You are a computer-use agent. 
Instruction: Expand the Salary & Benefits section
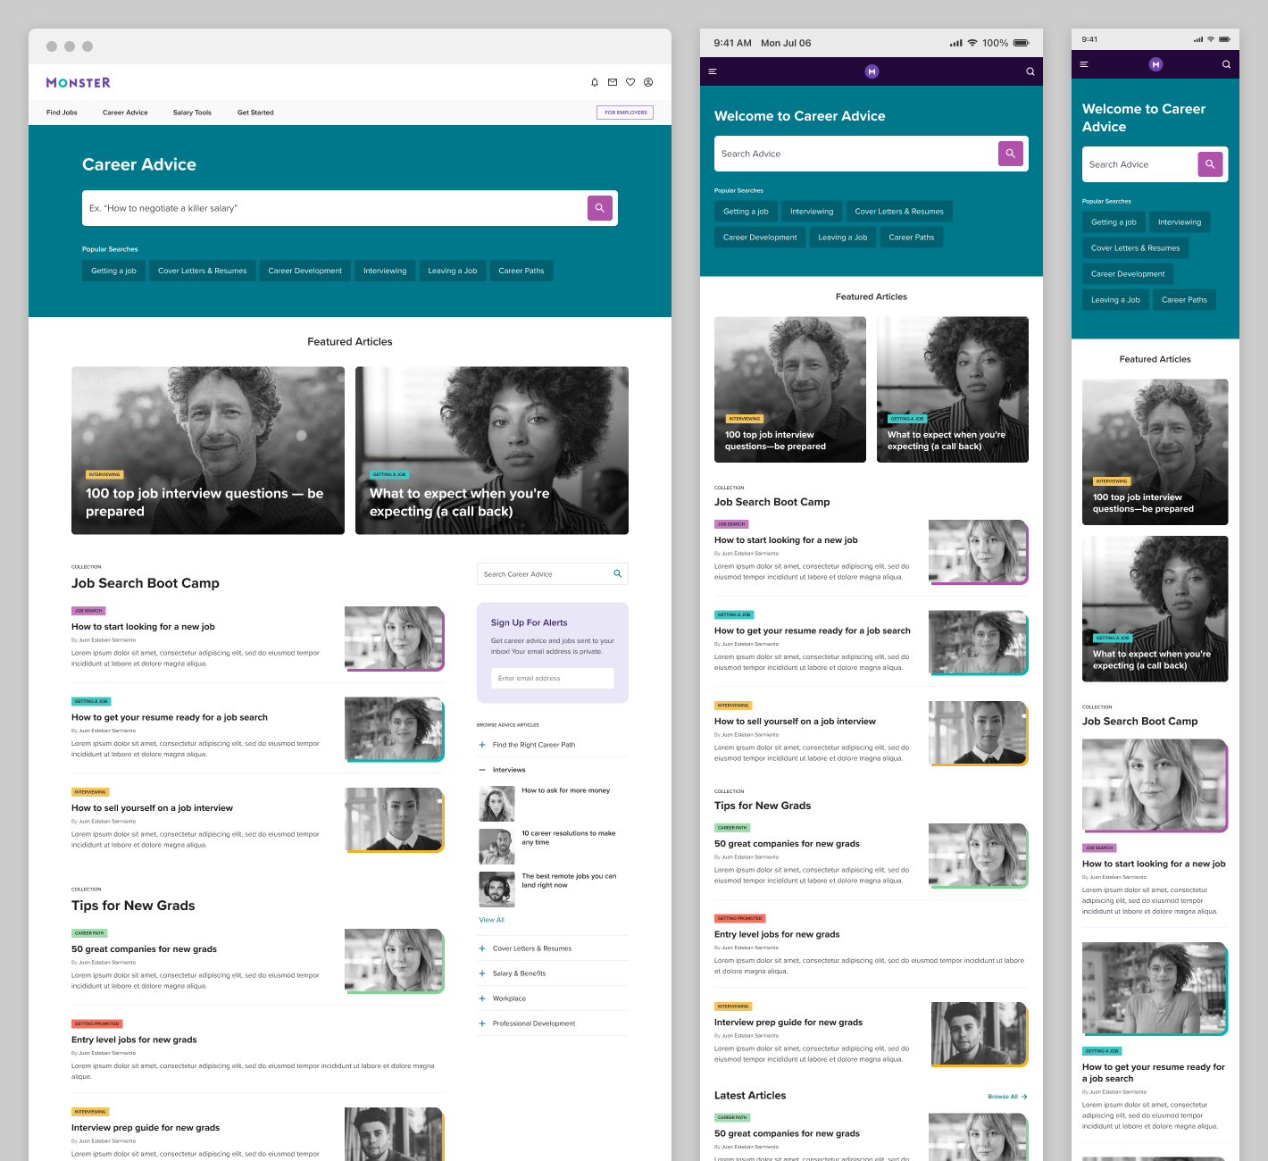tap(482, 973)
